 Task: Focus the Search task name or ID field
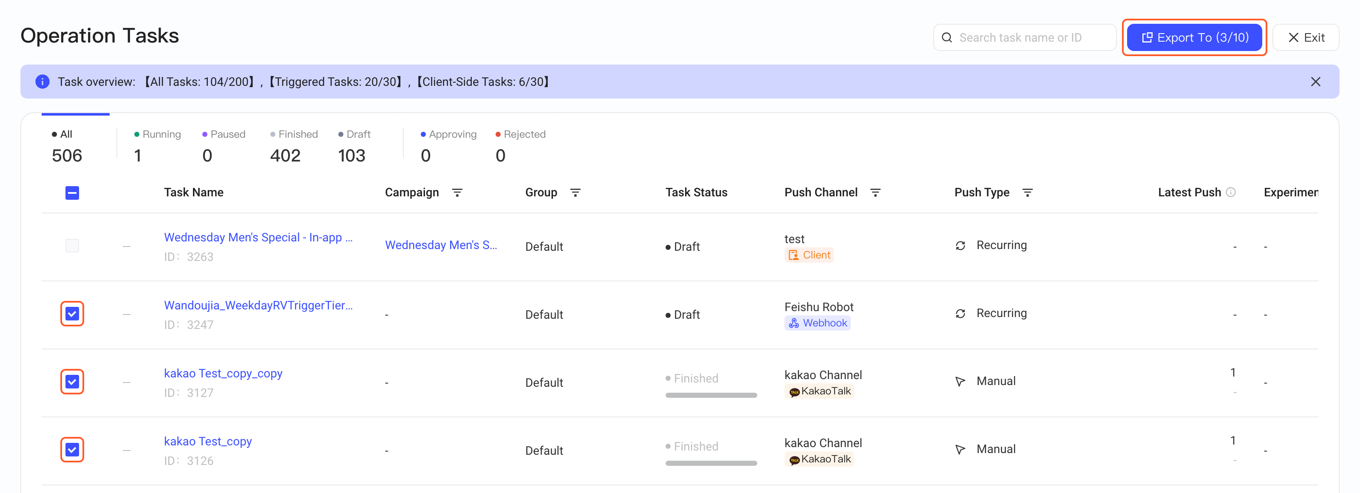tap(1025, 37)
